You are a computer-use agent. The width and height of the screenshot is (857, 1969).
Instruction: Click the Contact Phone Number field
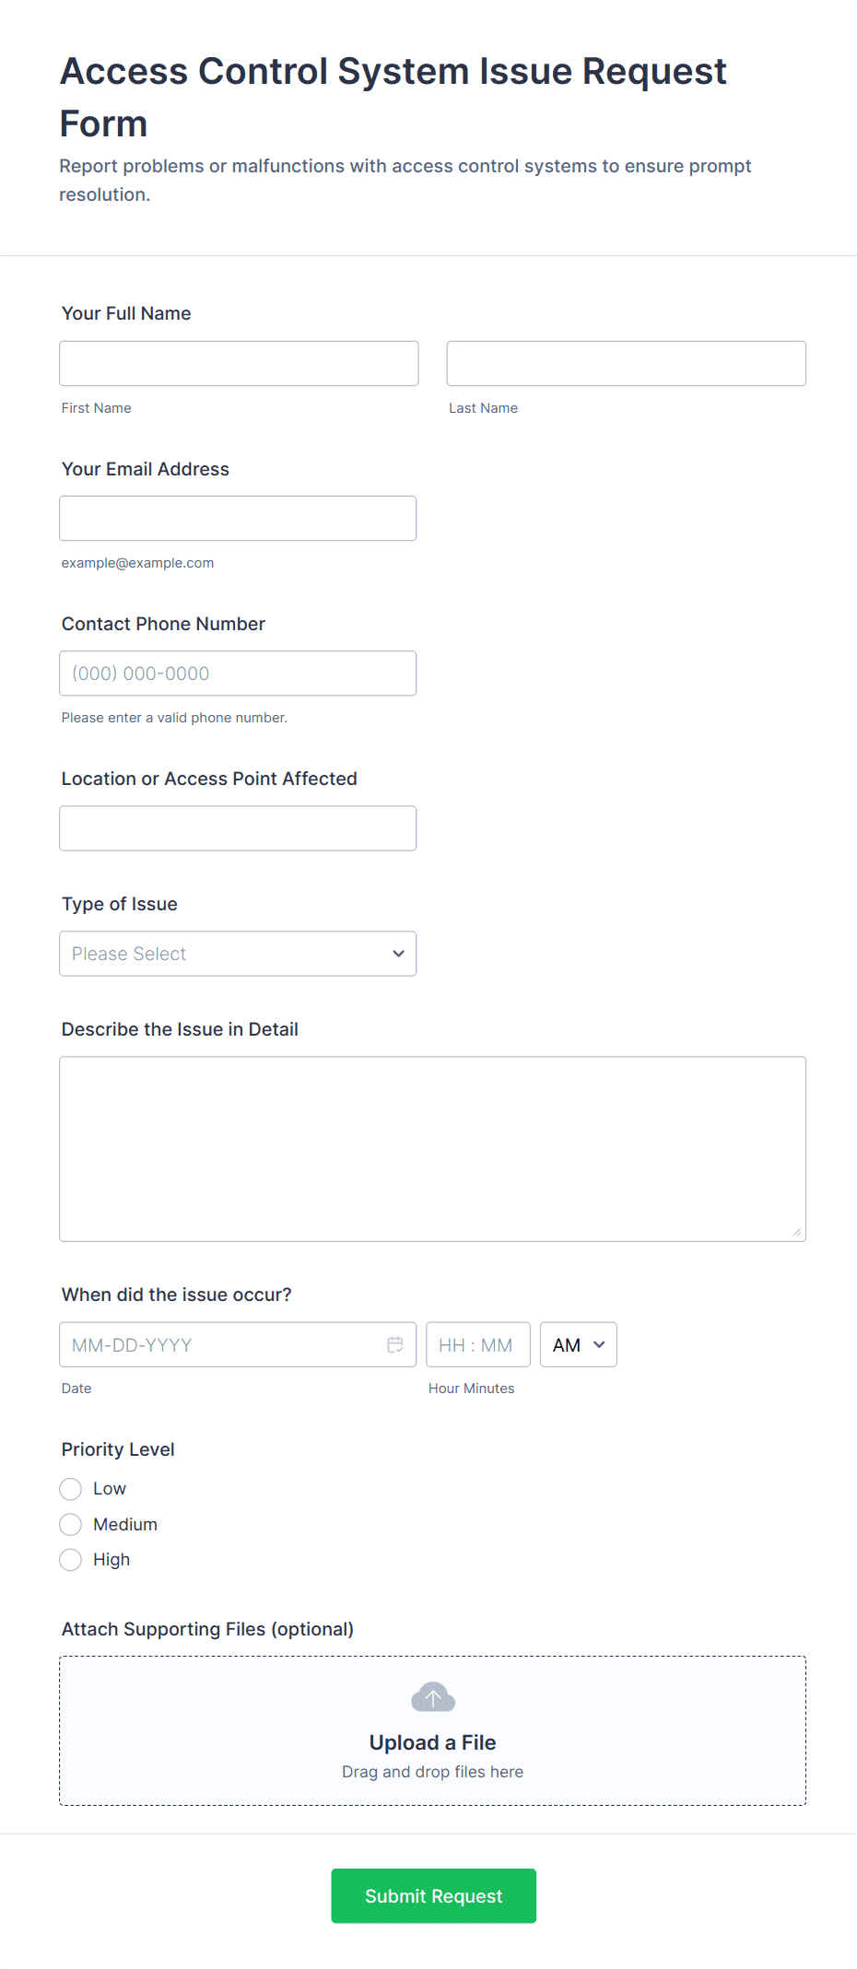click(x=238, y=674)
